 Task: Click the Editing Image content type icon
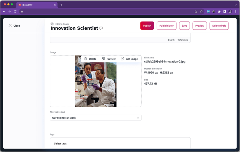52,24
